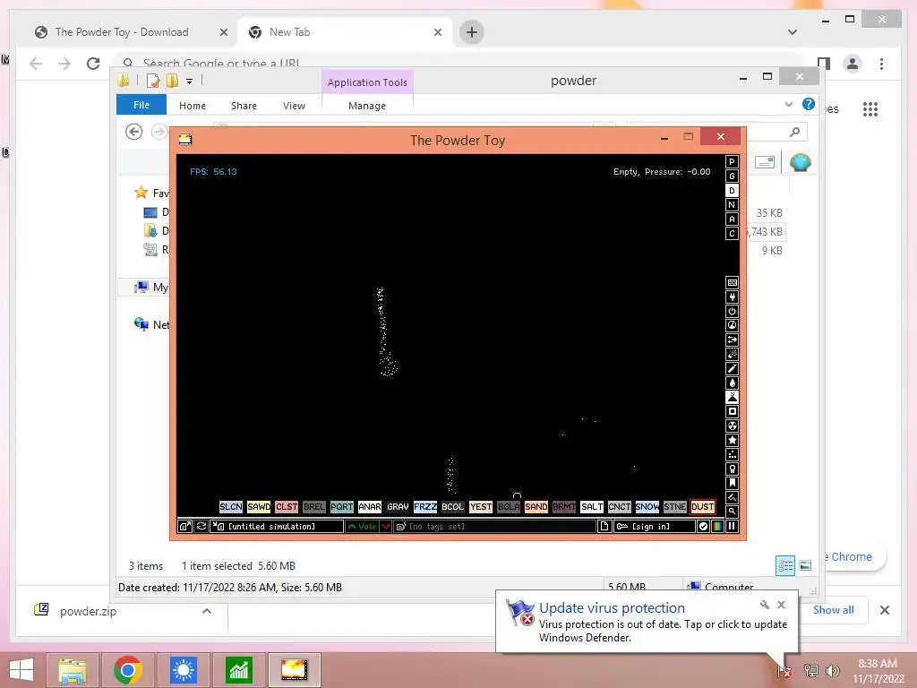Screen dimensions: 917x688
Task: Click the [no tags set] tags button
Action: [495, 527]
